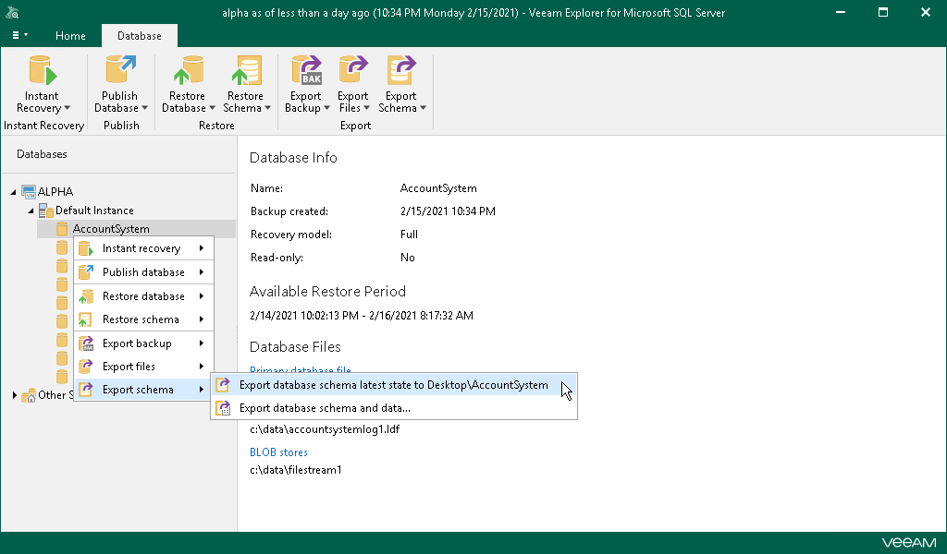Close the Veeam Explorer window

click(925, 12)
